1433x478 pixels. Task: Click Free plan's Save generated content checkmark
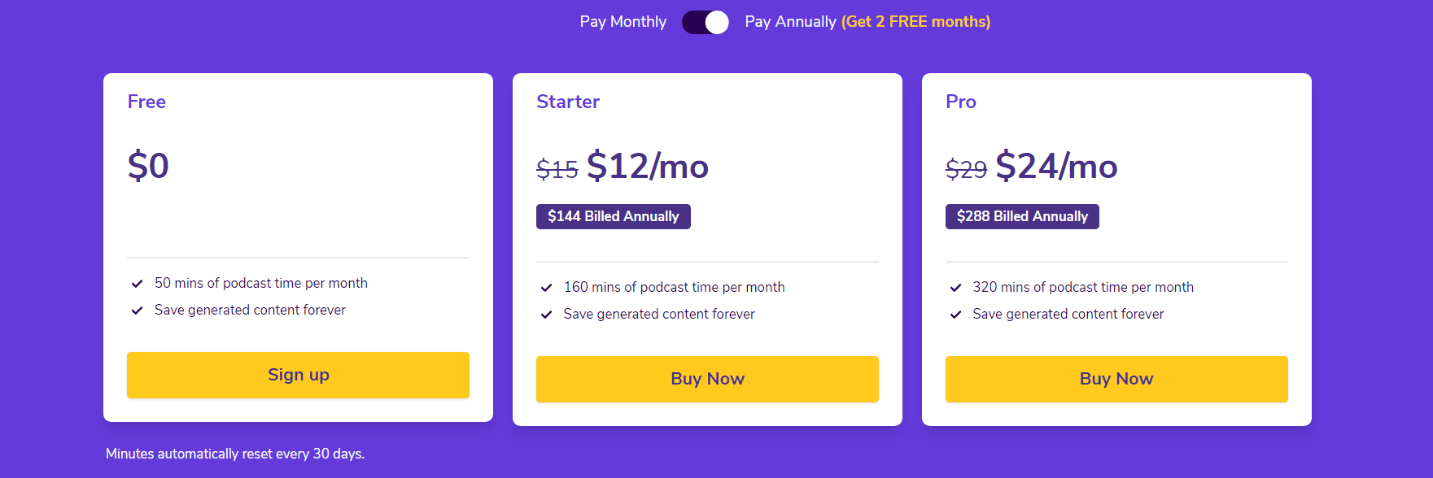point(138,311)
